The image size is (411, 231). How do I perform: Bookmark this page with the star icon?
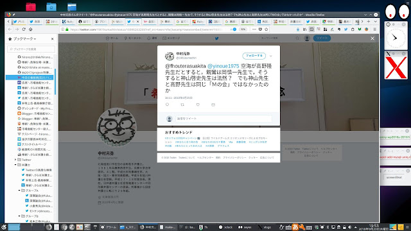point(267,30)
